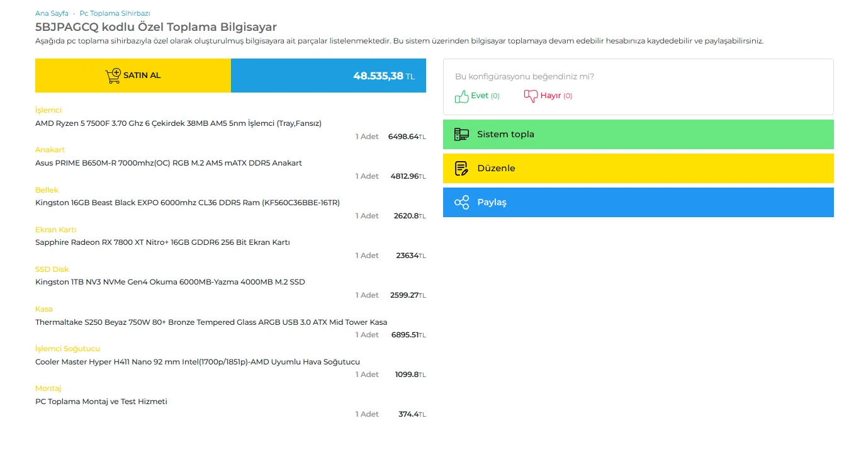Click the Bu konfigürasyonu beğendiniz mi? question
Viewport: 861px width, 462px height.
524,77
